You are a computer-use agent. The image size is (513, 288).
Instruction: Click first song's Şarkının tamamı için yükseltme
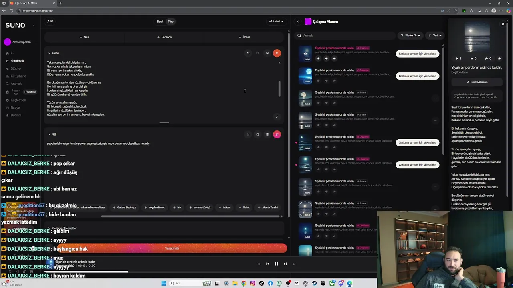point(417,54)
